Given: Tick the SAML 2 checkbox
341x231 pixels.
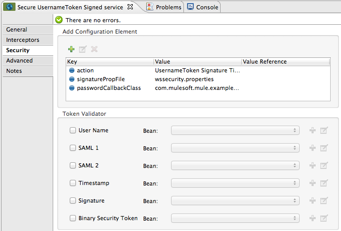Looking at the screenshot, I should tap(73, 166).
